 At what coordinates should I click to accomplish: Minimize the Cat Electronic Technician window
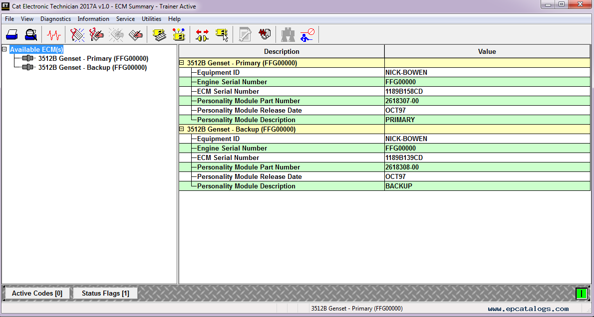click(x=548, y=4)
